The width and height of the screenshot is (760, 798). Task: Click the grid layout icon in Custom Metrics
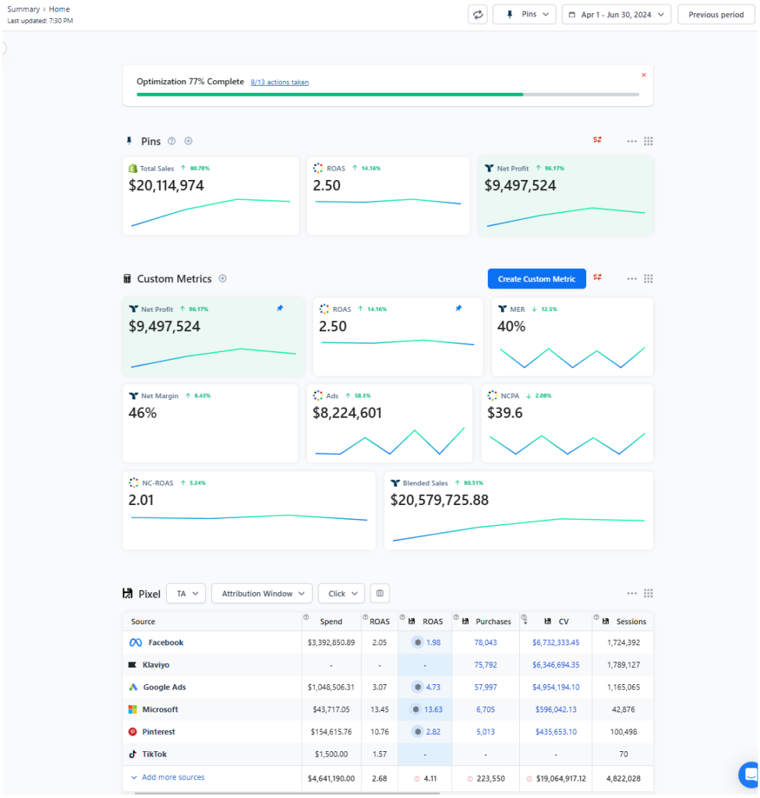pos(649,278)
